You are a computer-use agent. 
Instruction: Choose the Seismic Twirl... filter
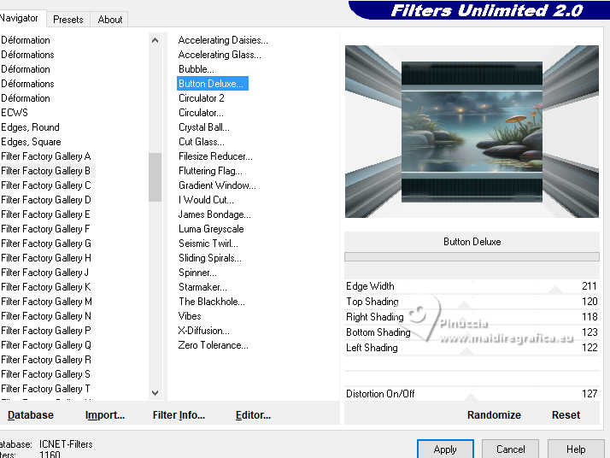tap(208, 244)
